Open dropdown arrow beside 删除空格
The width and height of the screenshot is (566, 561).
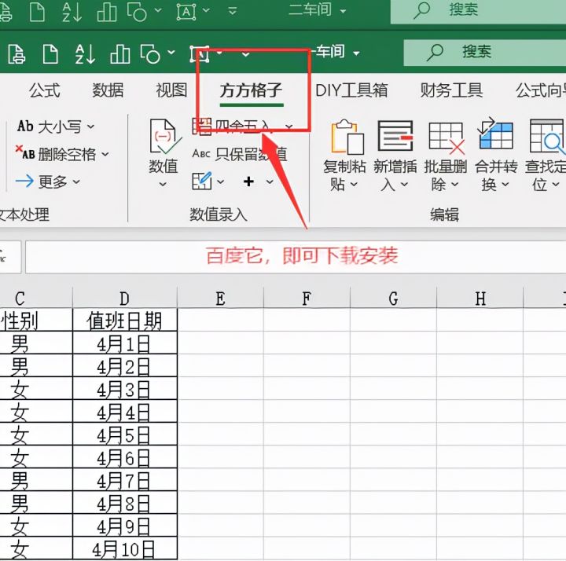point(105,154)
